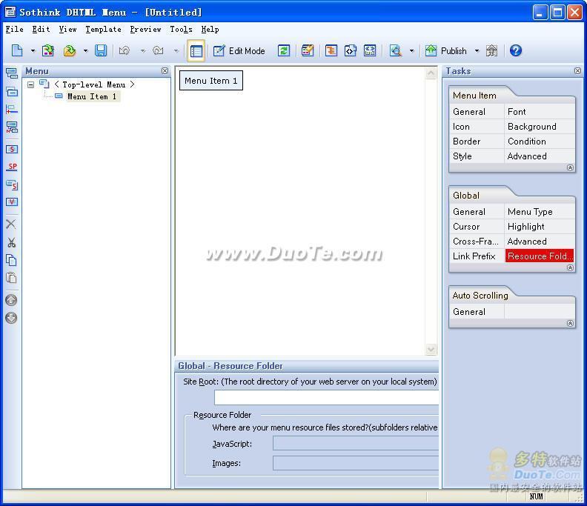Open Menu Item Border settings
The image size is (587, 506).
pyautogui.click(x=476, y=142)
